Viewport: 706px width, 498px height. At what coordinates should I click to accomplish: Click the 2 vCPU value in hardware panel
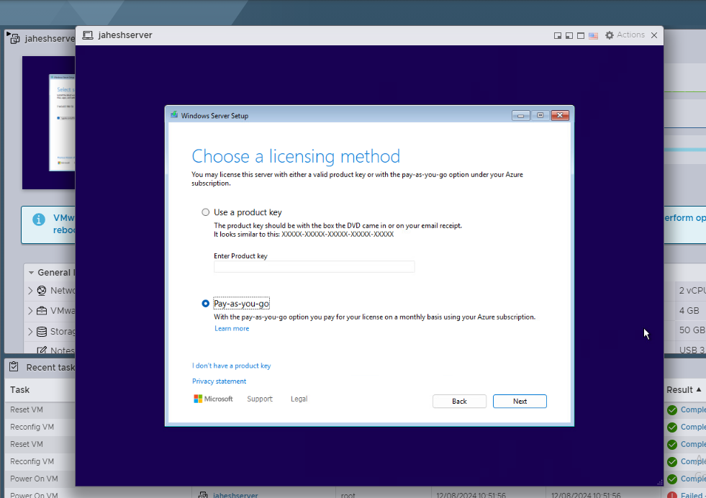692,291
